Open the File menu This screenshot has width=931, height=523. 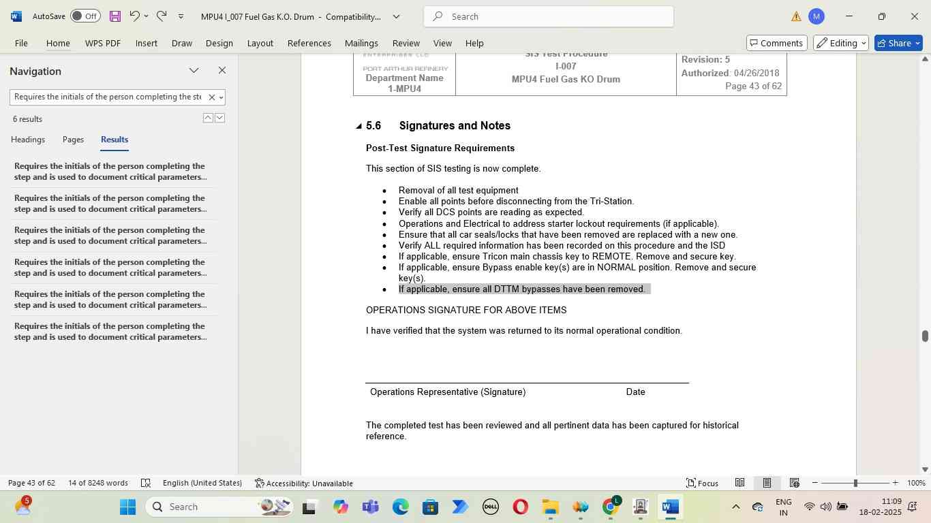point(21,43)
